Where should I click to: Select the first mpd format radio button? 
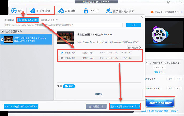62,53
